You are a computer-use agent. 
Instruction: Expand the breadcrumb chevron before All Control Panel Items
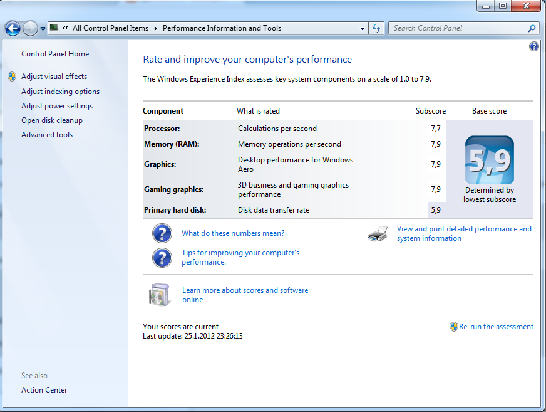point(65,28)
